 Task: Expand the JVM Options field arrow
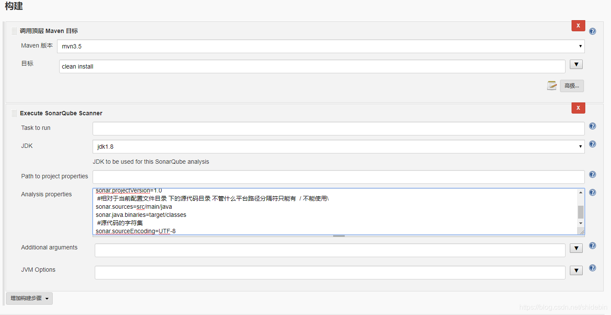576,270
